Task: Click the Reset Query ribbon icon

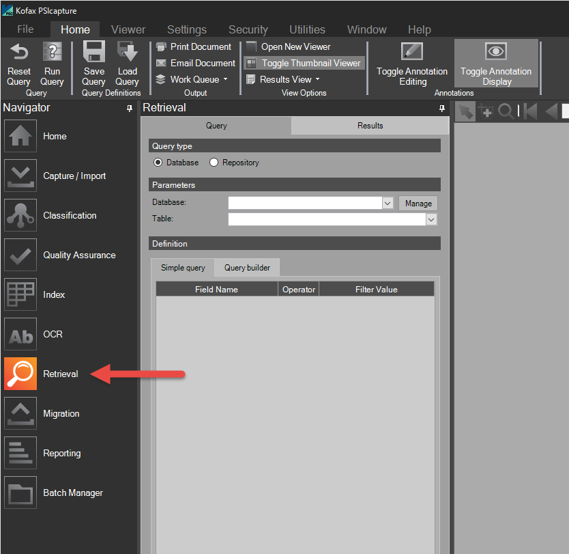Action: tap(19, 52)
